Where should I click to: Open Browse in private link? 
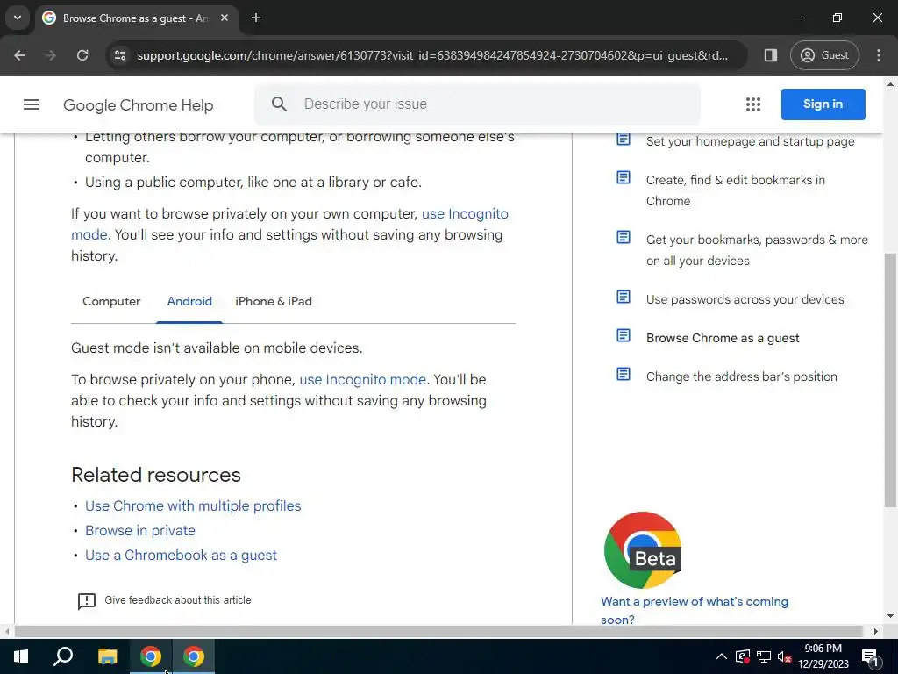(x=140, y=531)
